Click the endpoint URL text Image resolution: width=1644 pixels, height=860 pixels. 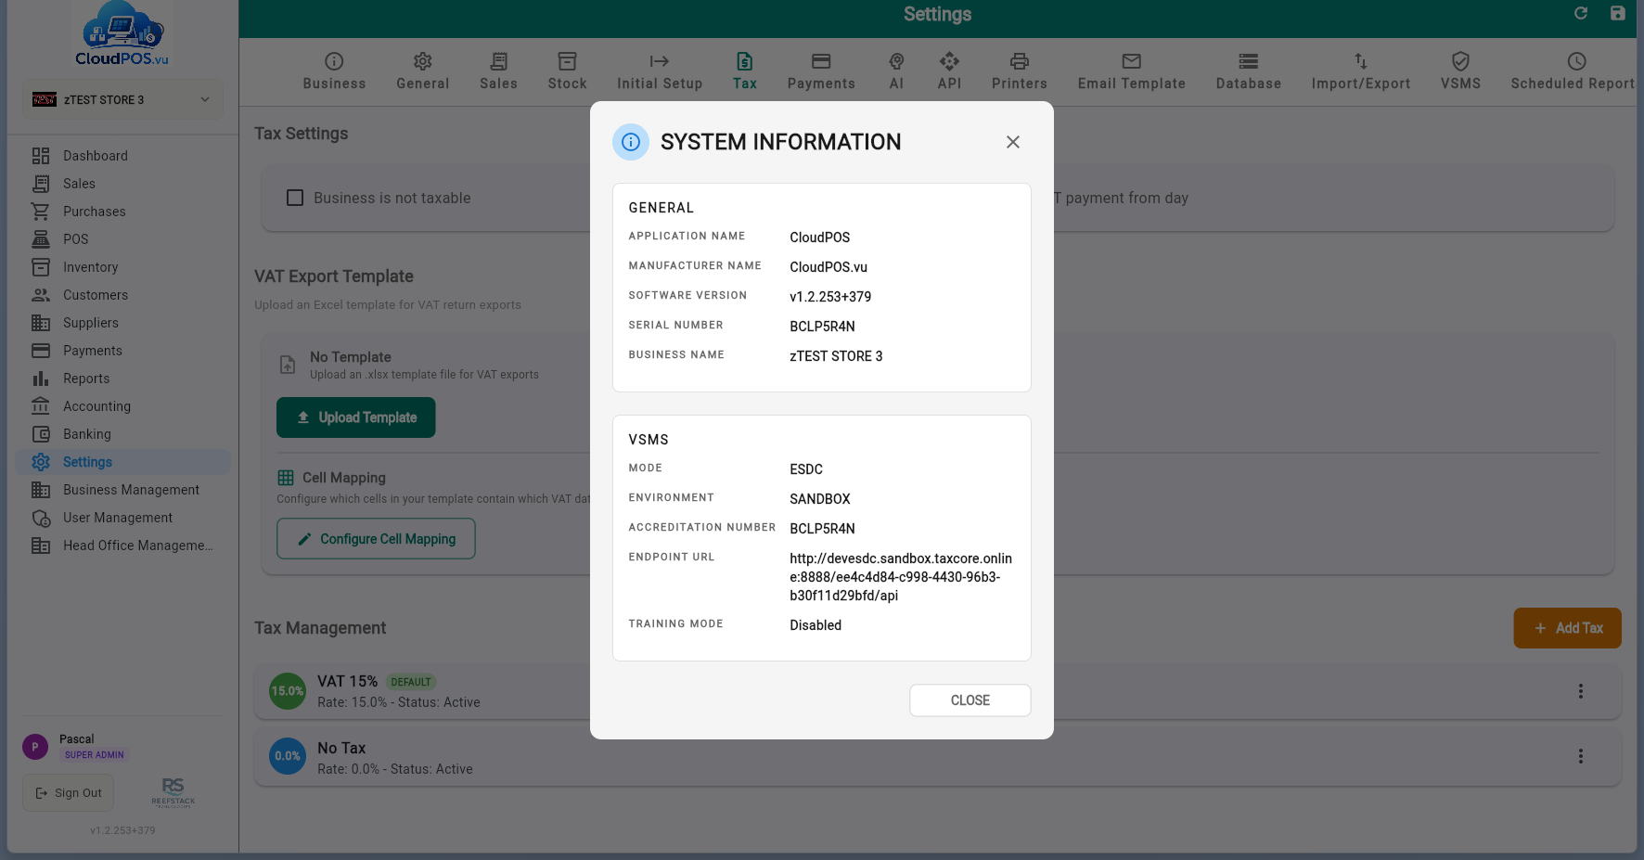coord(901,577)
